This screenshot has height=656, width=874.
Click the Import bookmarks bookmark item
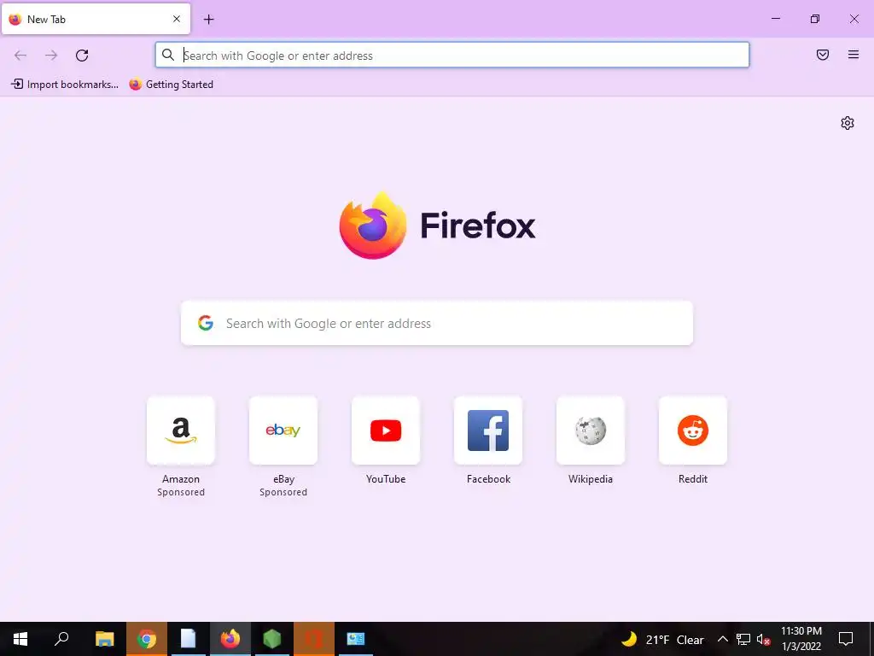[x=65, y=85]
